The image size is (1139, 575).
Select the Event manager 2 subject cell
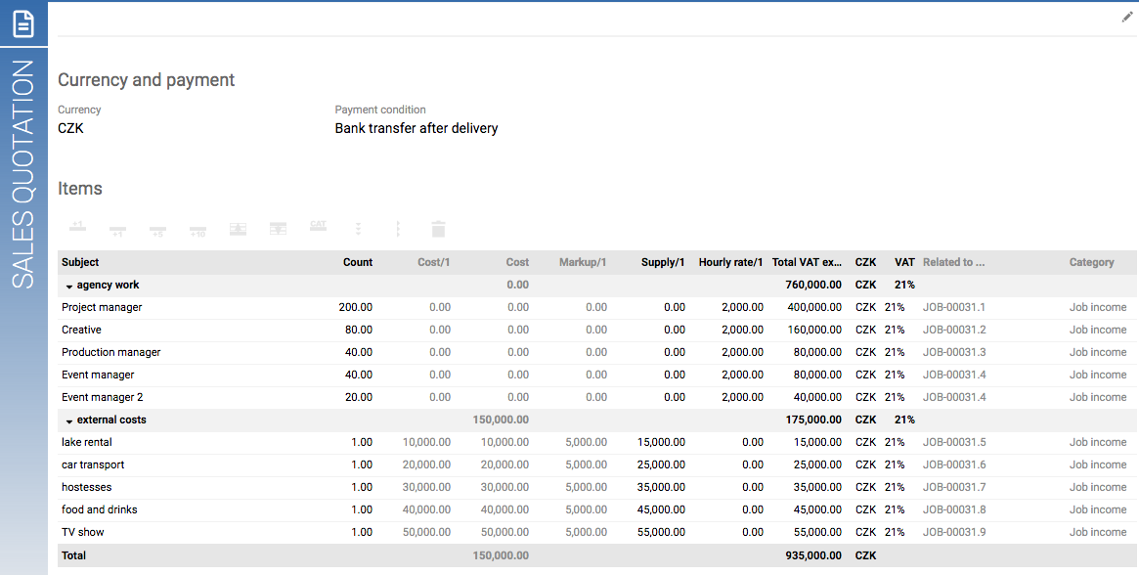point(103,398)
